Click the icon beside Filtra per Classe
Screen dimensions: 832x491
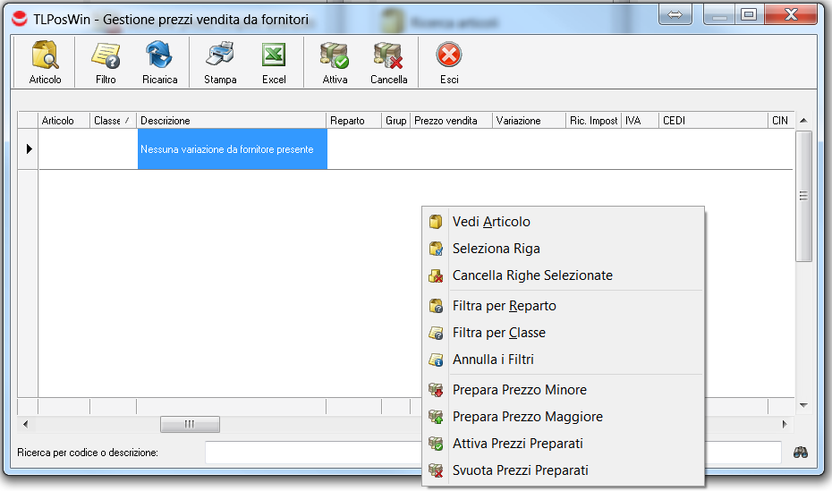(436, 333)
